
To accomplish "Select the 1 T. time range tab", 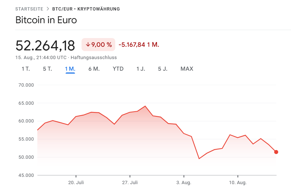I will tap(26, 69).
